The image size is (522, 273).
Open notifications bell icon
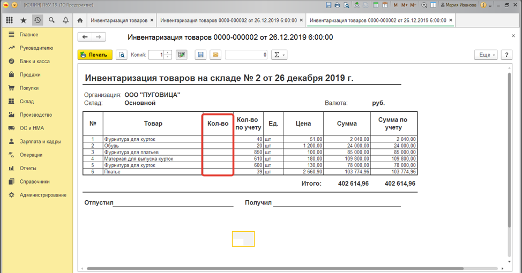65,20
